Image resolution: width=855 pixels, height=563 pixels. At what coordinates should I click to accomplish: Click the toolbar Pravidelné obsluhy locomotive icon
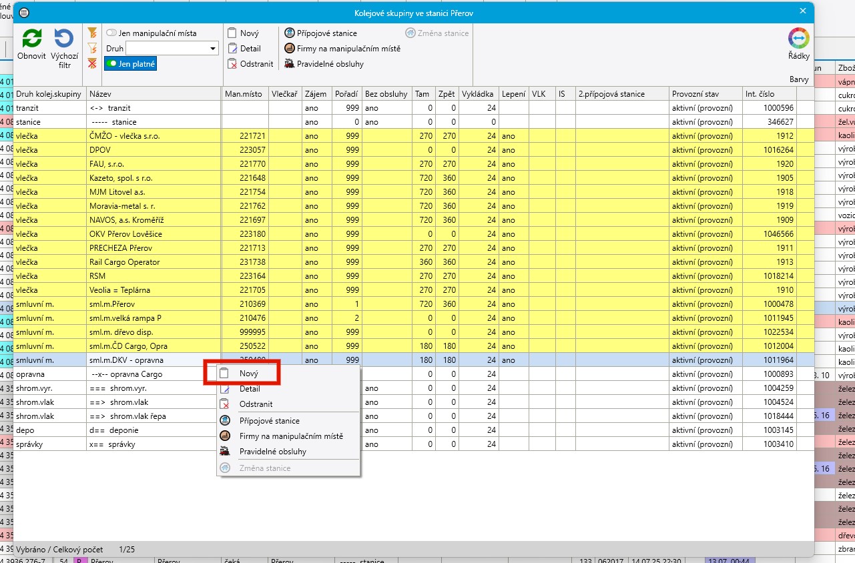pyautogui.click(x=290, y=64)
